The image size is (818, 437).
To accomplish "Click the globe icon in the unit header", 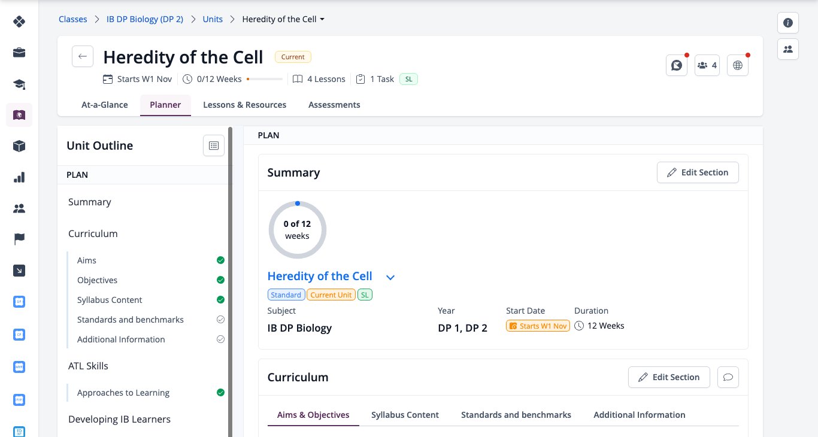I will tap(738, 65).
